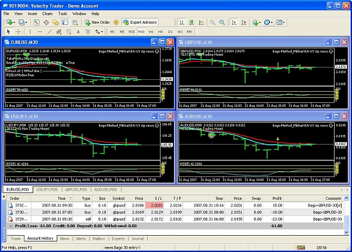Click EA smiley face in AUDUSD chart

coord(331,125)
